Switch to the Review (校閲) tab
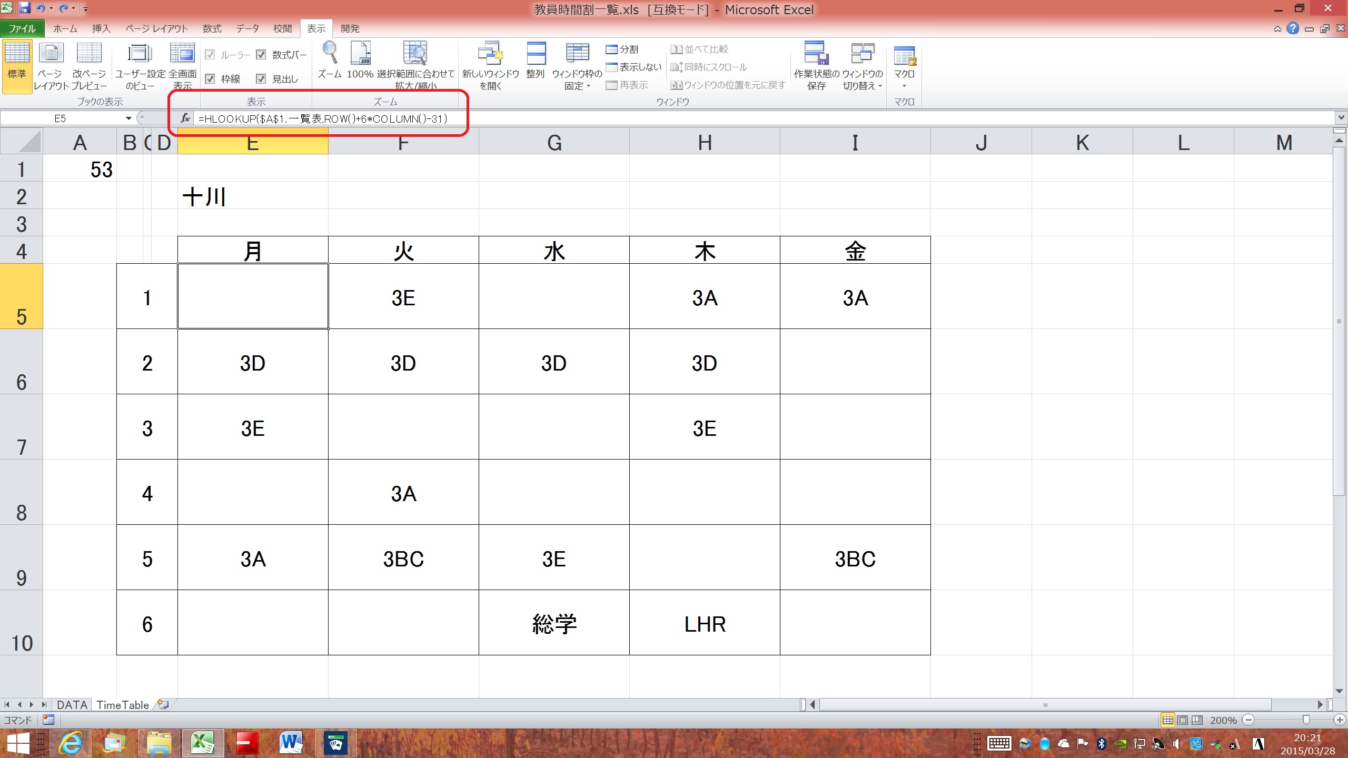The image size is (1348, 758). 282,28
